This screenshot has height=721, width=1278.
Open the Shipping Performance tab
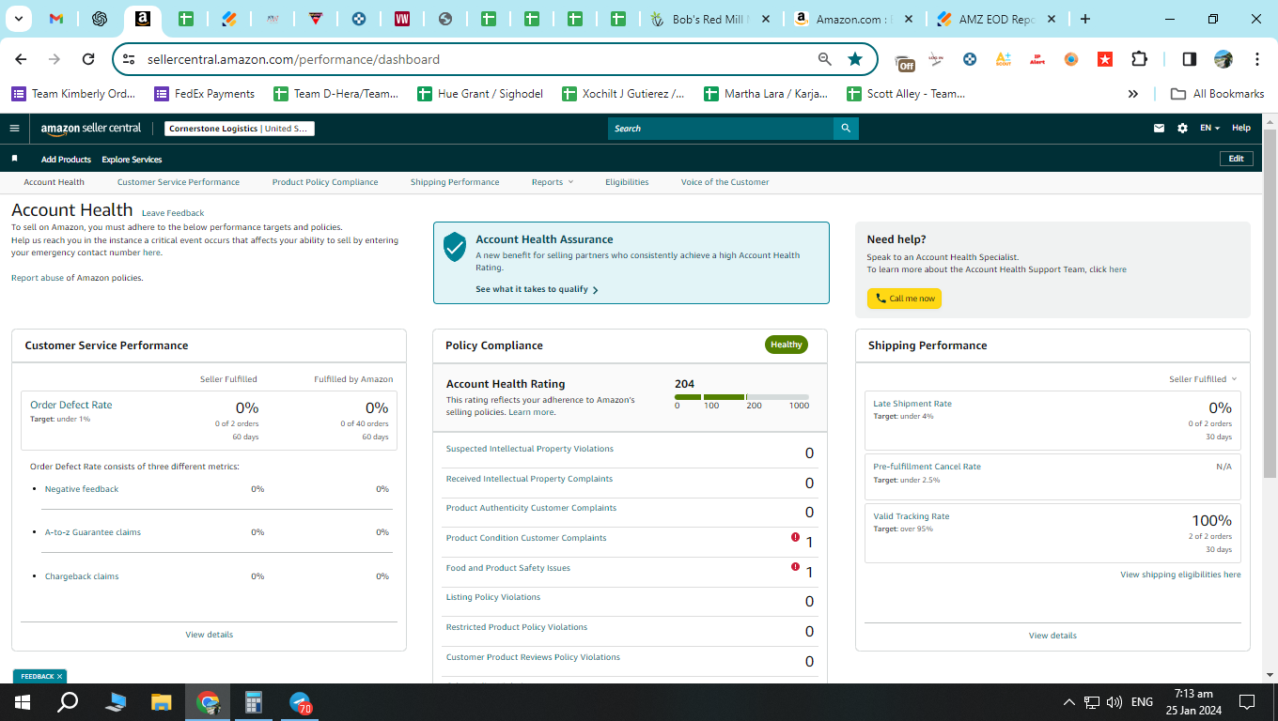tap(455, 182)
